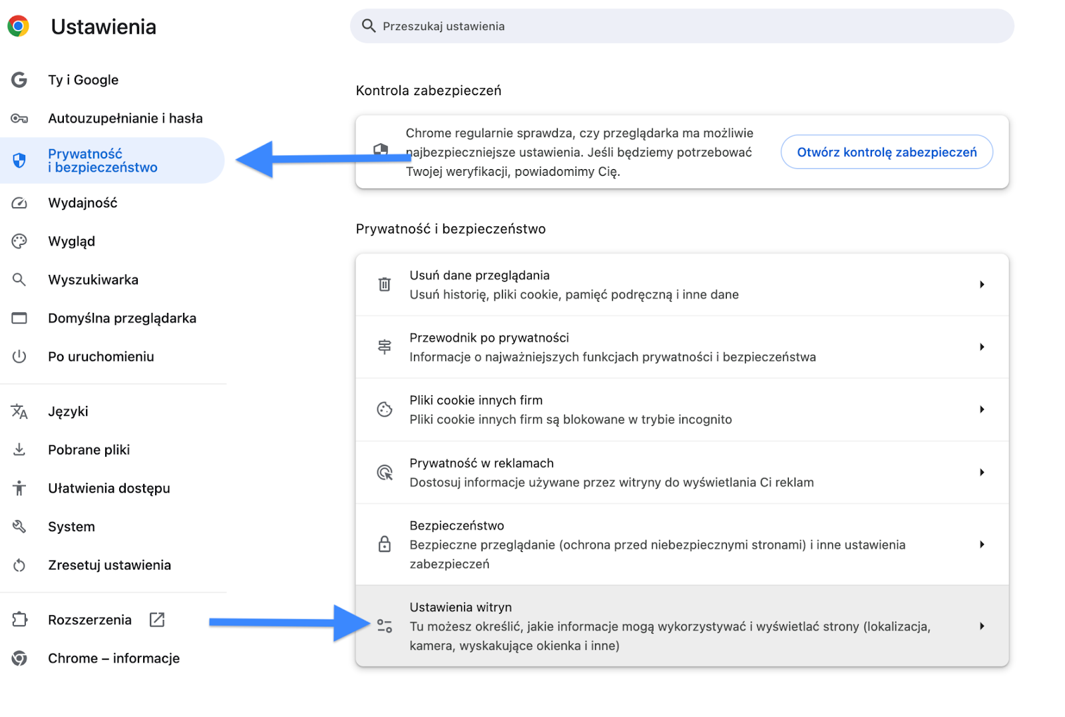Click the trash icon for Usuń dane przeglądania
This screenshot has width=1065, height=717.
click(385, 284)
